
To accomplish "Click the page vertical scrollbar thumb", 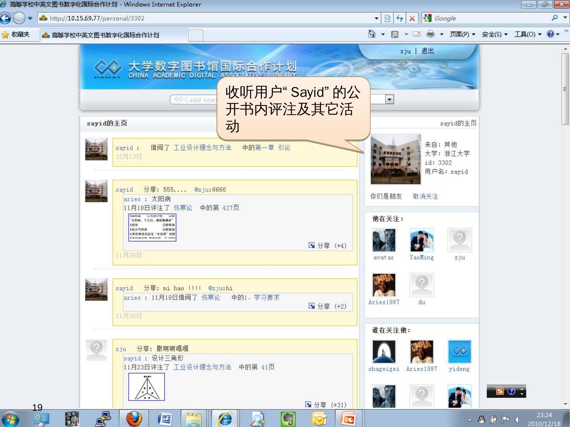I will [565, 89].
